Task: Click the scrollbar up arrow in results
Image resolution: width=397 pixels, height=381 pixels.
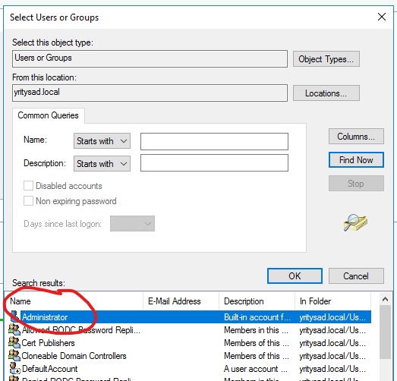Action: tap(385, 300)
